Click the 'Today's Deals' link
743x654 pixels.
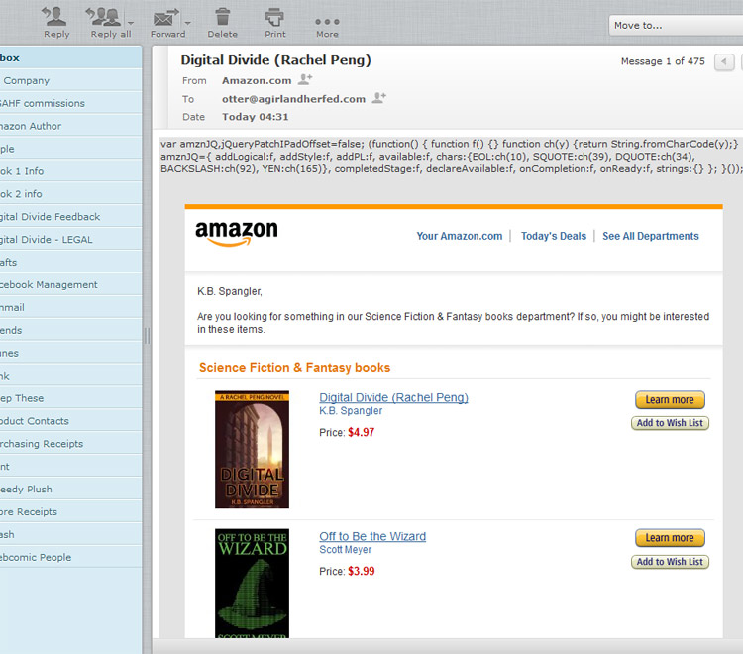point(553,236)
